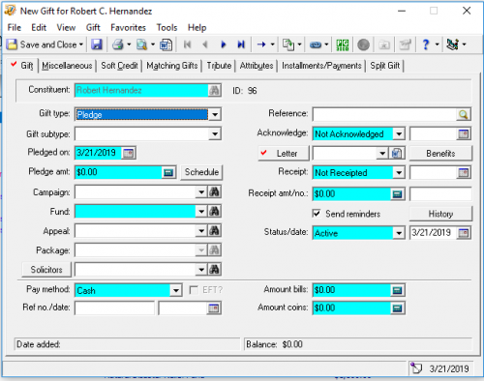This screenshot has width=484, height=381.
Task: Expand the Acknowledge status dropdown
Action: [399, 134]
